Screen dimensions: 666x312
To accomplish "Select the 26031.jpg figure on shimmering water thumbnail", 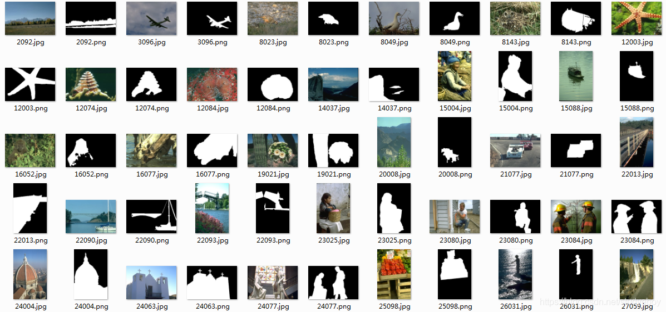I will pyautogui.click(x=516, y=274).
